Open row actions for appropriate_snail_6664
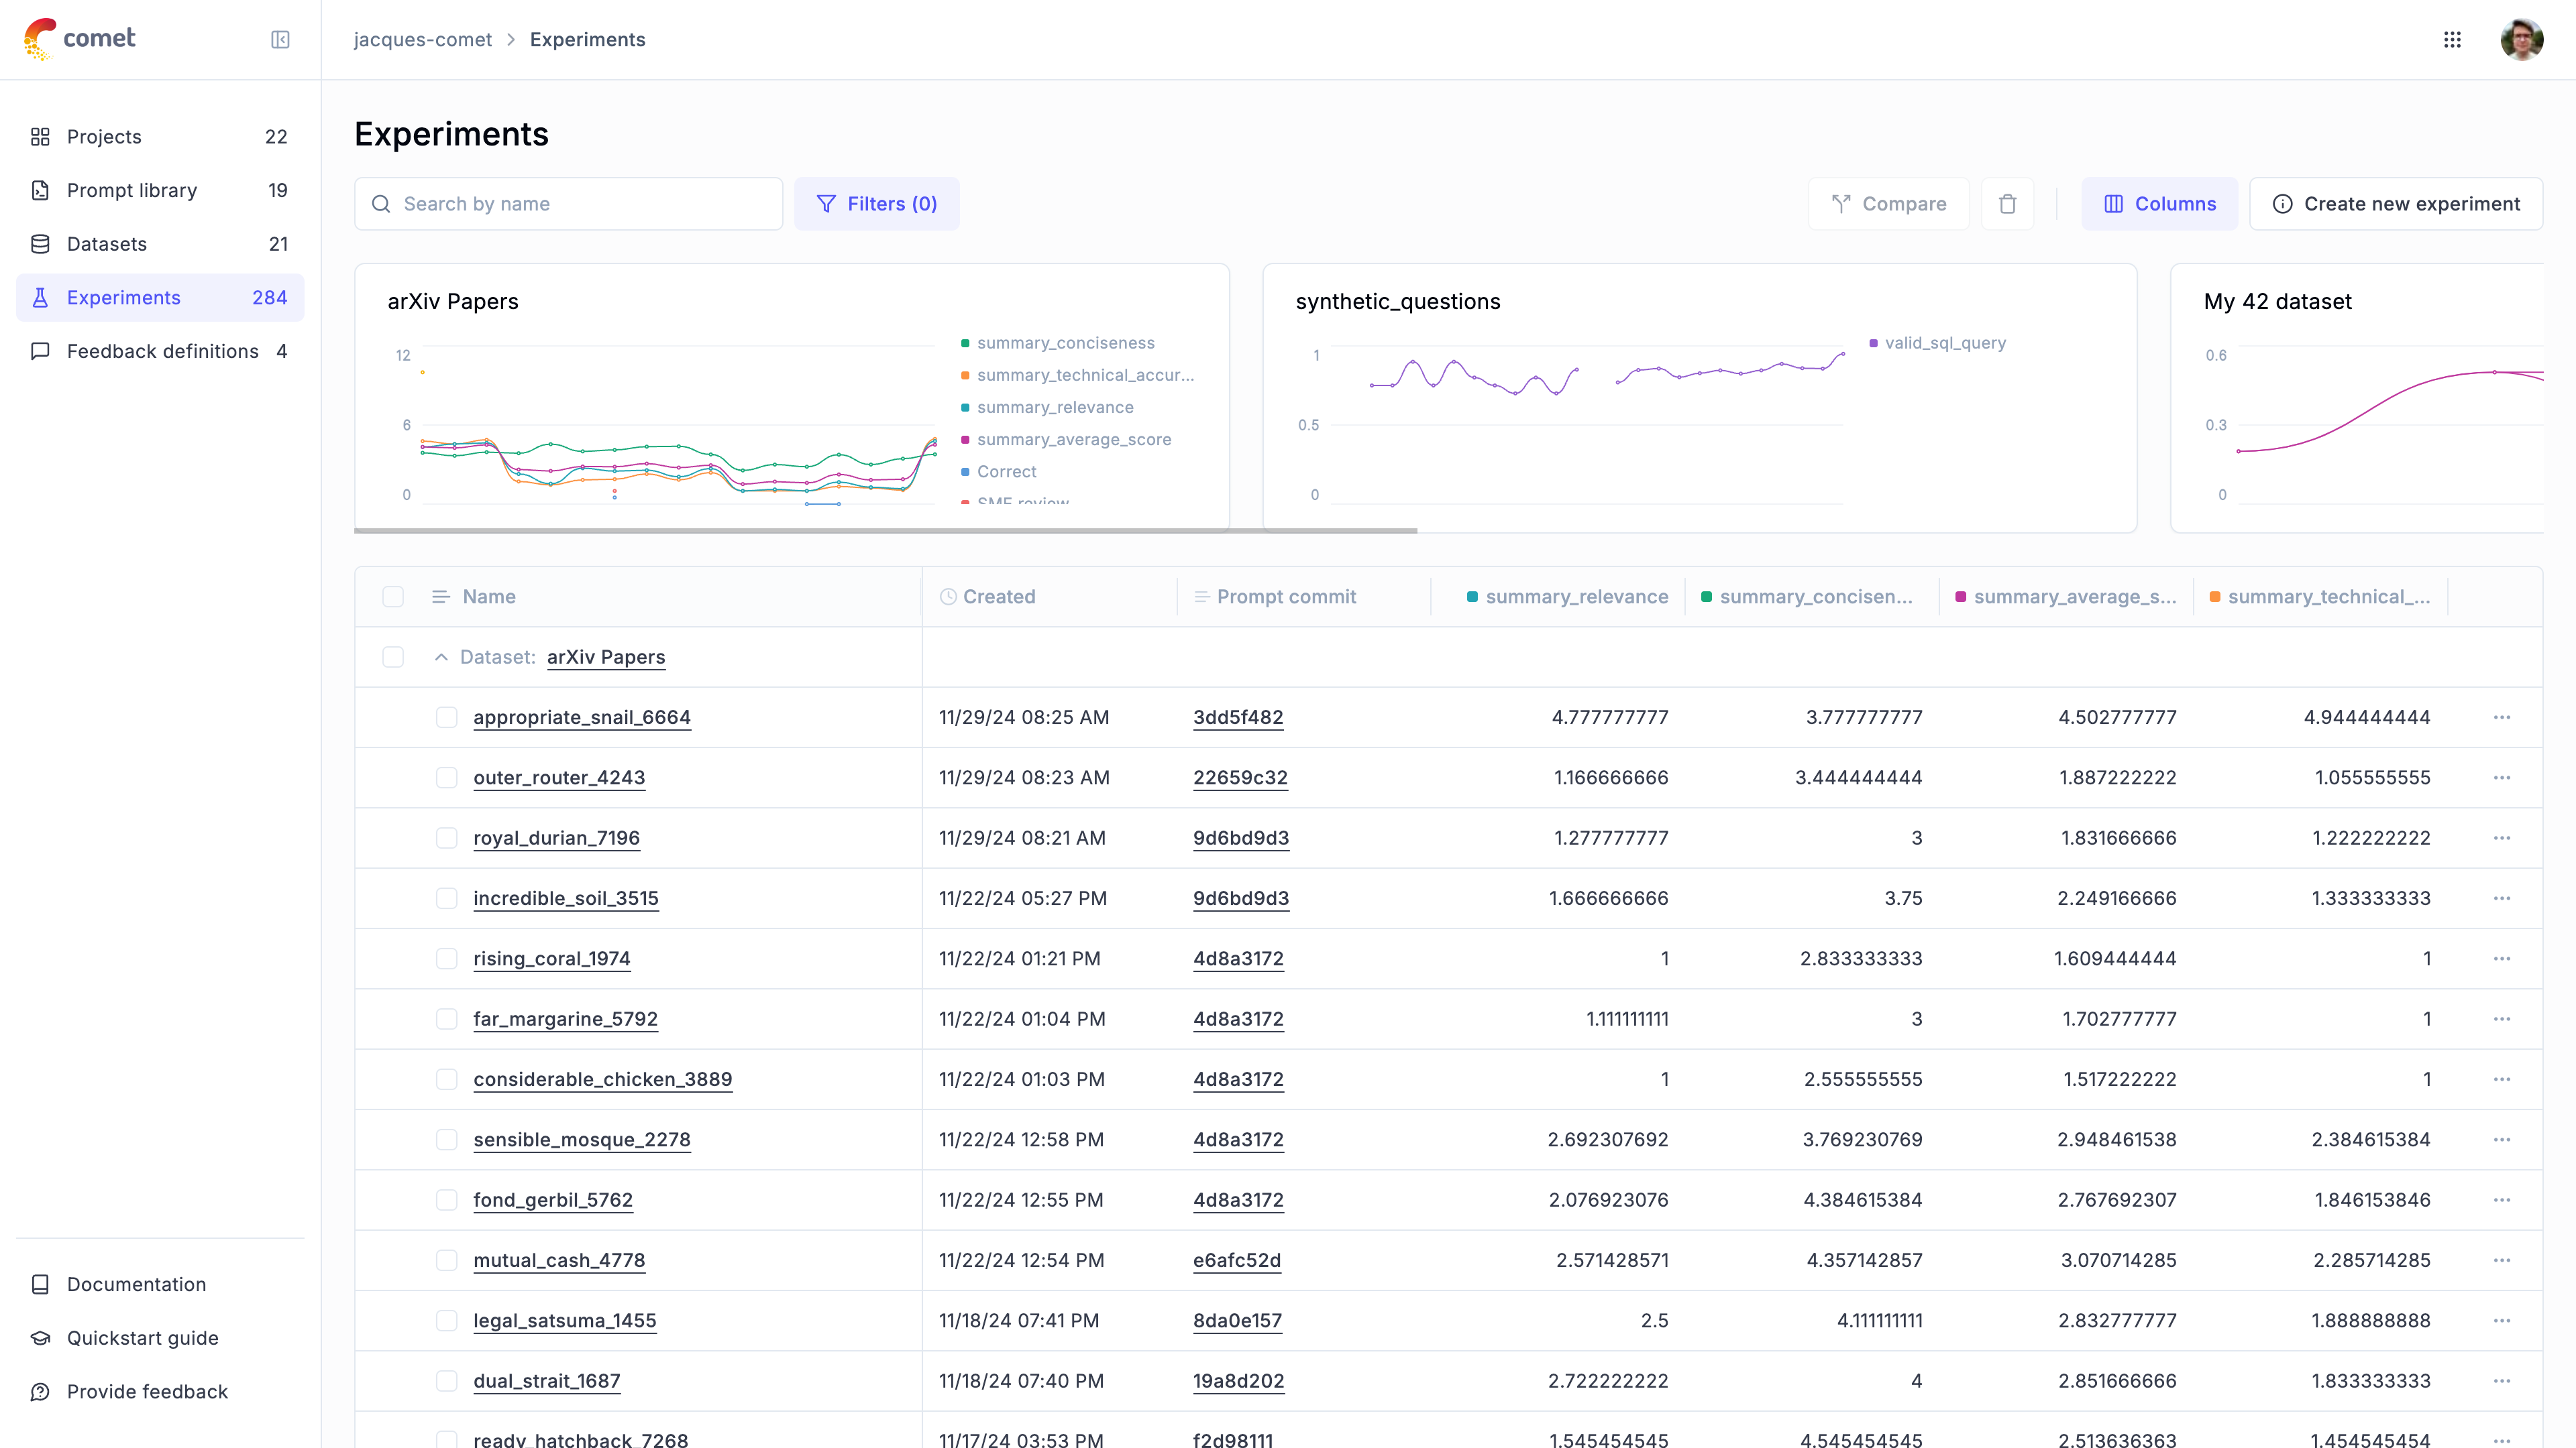This screenshot has width=2576, height=1448. coord(2502,717)
